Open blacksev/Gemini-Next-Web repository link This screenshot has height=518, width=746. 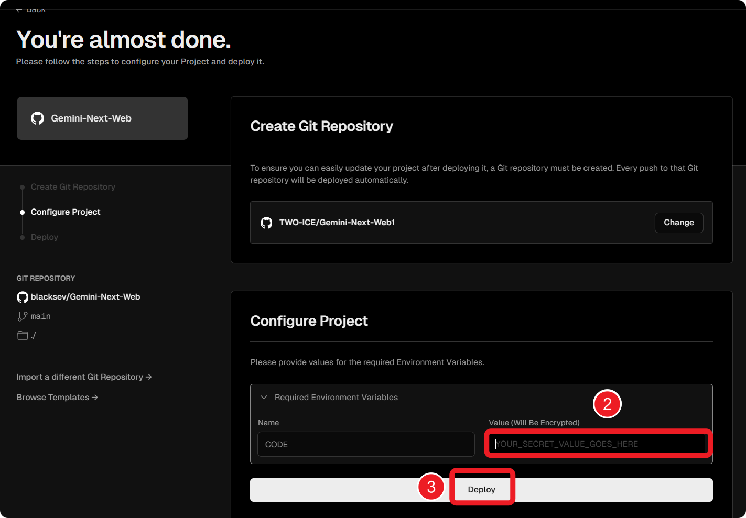85,297
